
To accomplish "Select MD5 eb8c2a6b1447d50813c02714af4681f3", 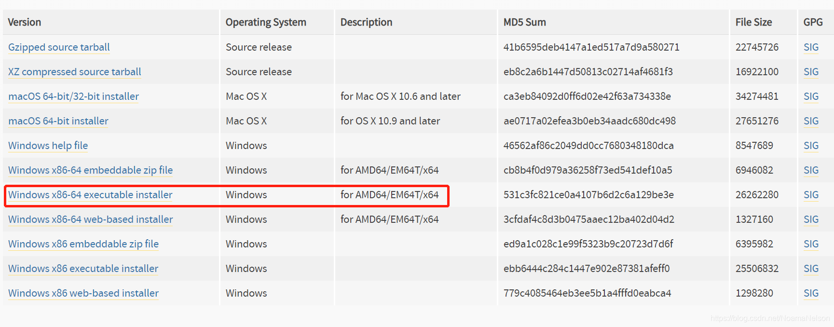I will tap(588, 72).
